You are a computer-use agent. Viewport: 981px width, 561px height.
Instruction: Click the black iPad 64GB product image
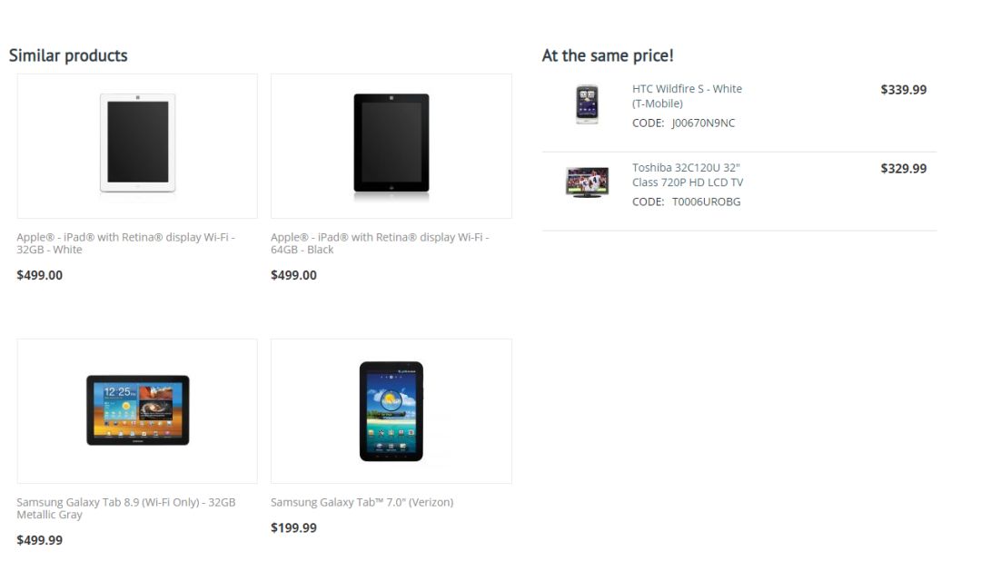pyautogui.click(x=391, y=145)
